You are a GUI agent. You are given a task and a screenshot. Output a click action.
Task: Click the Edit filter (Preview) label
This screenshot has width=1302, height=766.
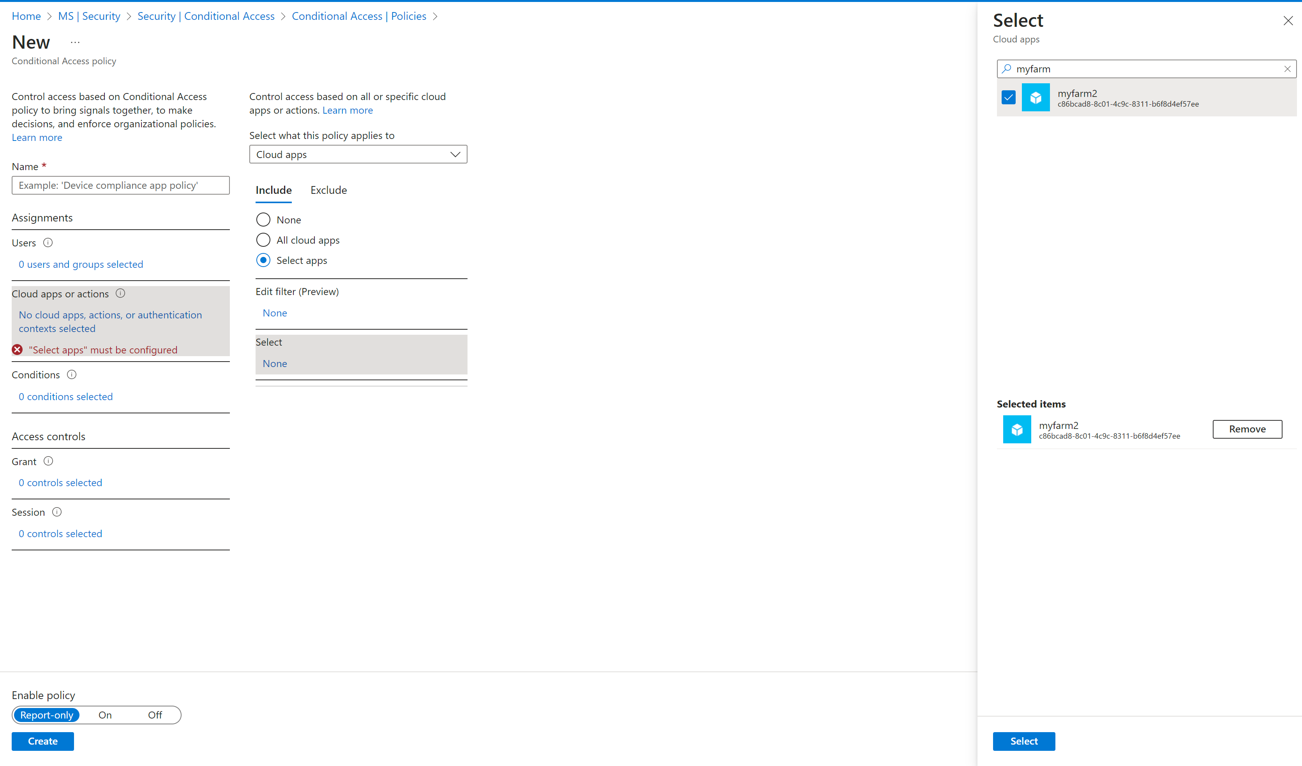pyautogui.click(x=297, y=292)
